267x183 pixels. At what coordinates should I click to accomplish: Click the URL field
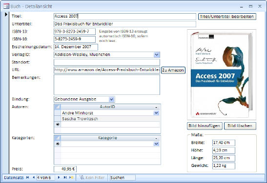point(107,70)
